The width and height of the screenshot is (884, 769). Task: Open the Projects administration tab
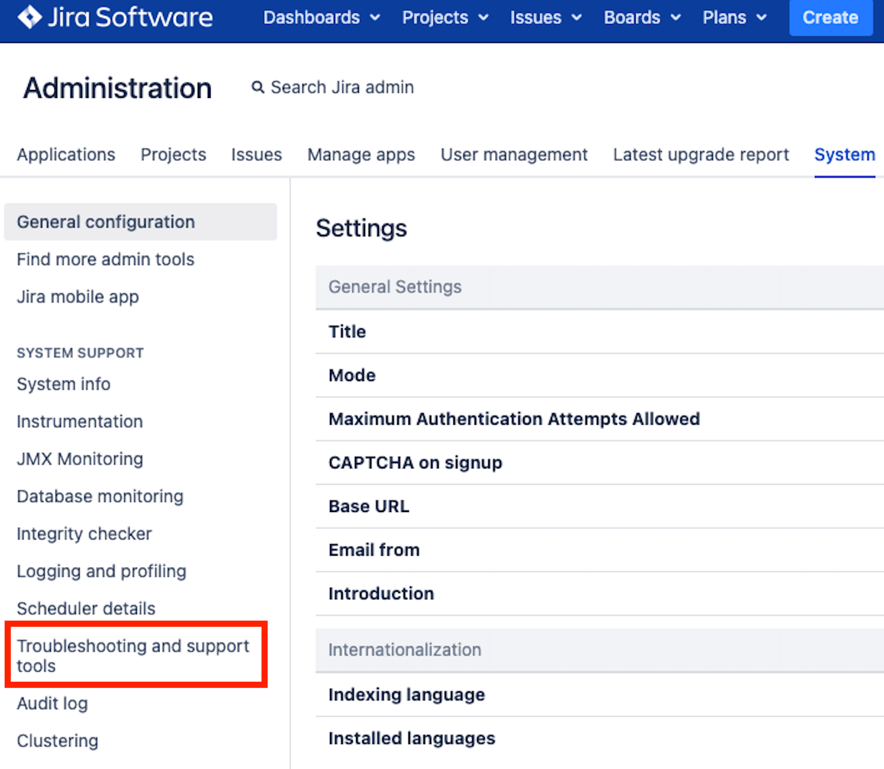tap(173, 154)
